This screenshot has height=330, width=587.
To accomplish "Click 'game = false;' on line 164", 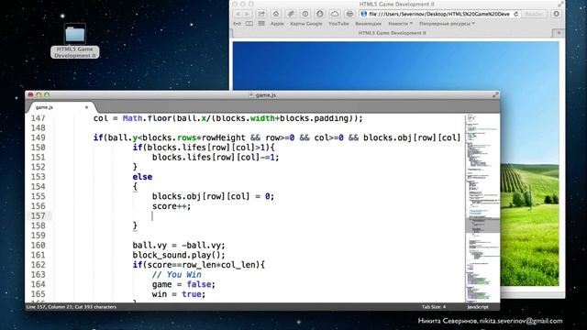I will (183, 284).
